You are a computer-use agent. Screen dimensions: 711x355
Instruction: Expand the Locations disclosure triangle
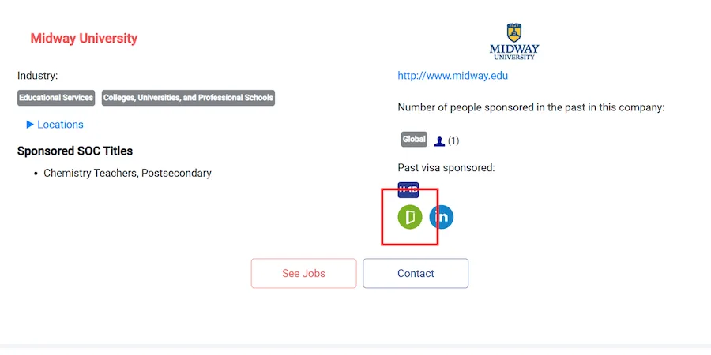30,125
